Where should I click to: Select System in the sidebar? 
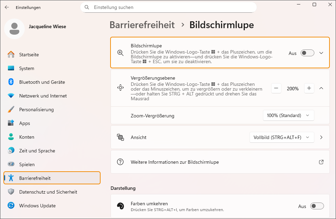27,68
